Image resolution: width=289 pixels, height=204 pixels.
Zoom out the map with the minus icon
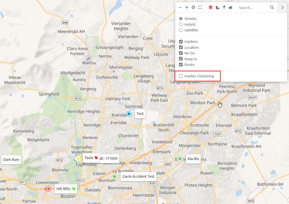coord(180,8)
